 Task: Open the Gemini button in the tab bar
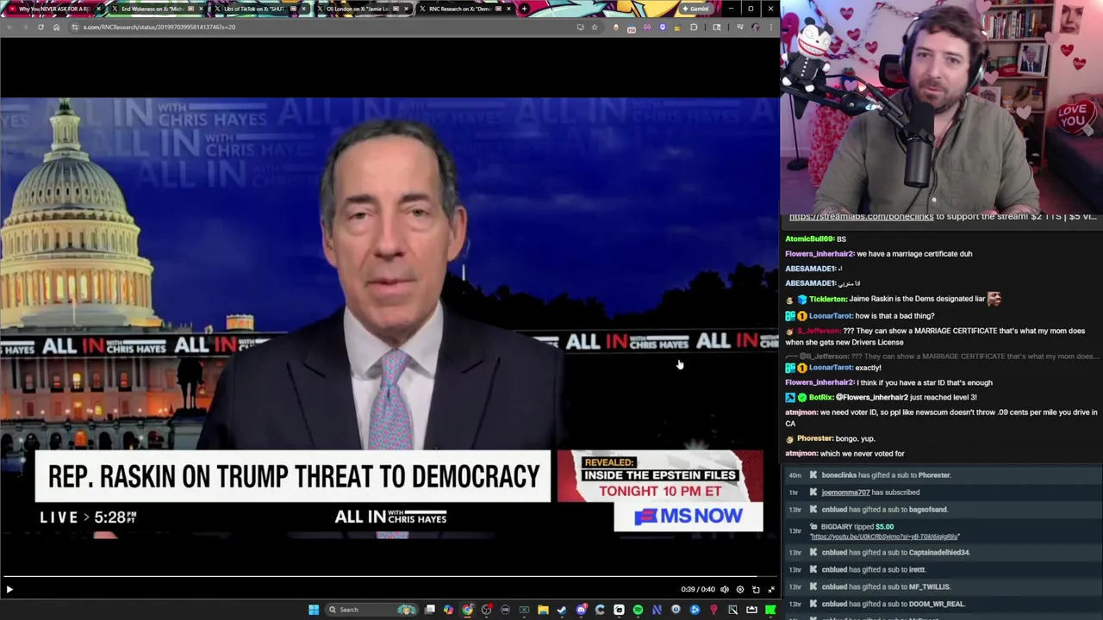pyautogui.click(x=695, y=9)
